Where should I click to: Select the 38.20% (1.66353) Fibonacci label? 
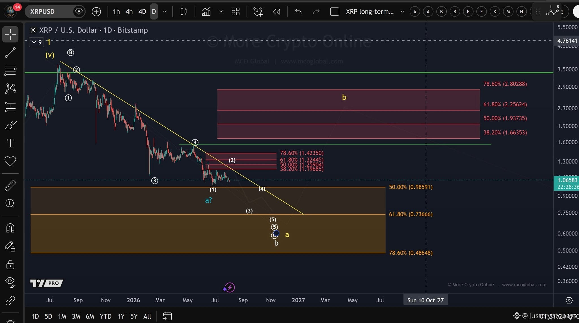[x=505, y=132]
